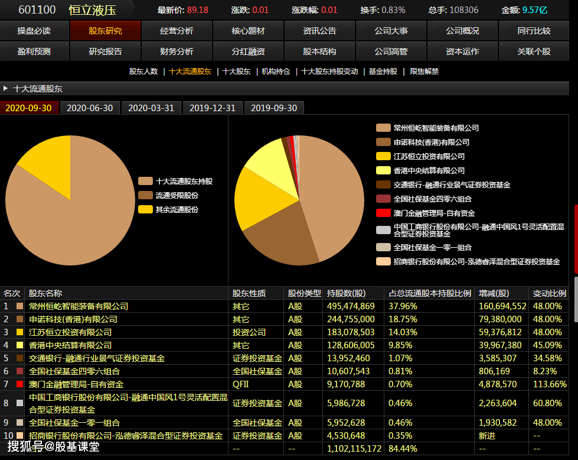Click 交通银行-融通行业景气 legend swatch in chart
Viewport: 578px width, 460px height.
(x=383, y=184)
